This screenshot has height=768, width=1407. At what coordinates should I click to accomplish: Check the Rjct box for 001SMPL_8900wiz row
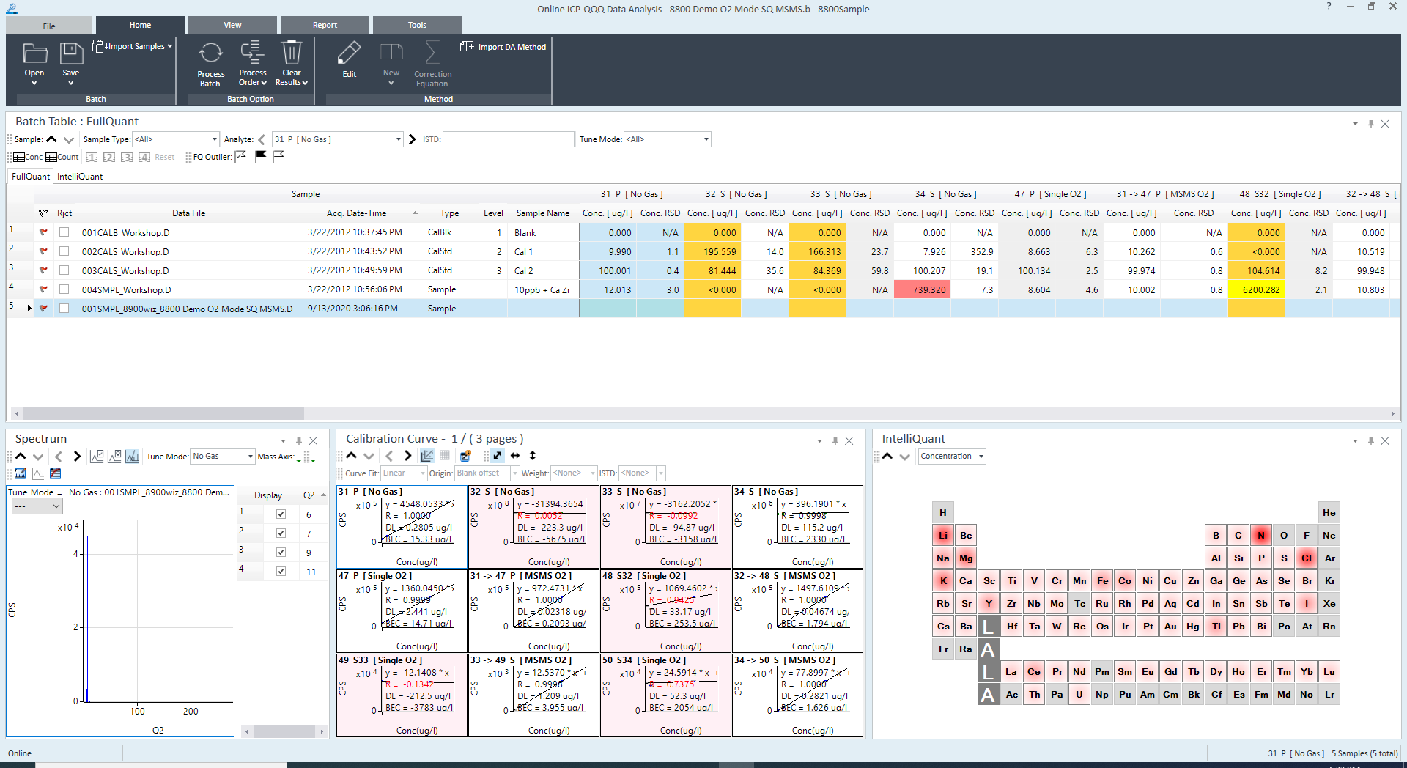coord(64,309)
